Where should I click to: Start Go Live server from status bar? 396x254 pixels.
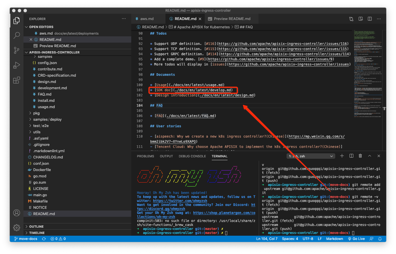[356, 239]
